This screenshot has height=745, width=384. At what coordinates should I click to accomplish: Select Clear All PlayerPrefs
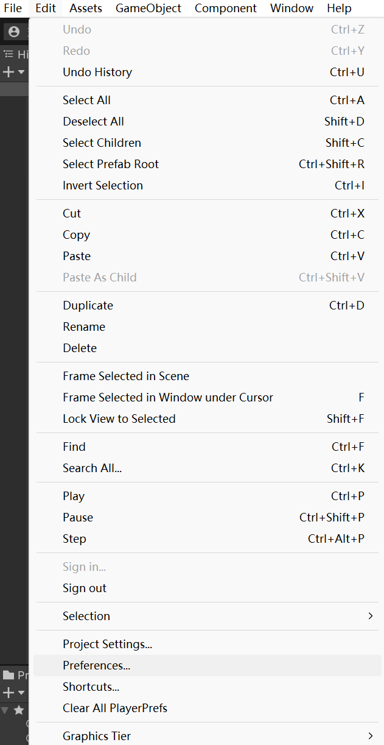click(x=114, y=708)
